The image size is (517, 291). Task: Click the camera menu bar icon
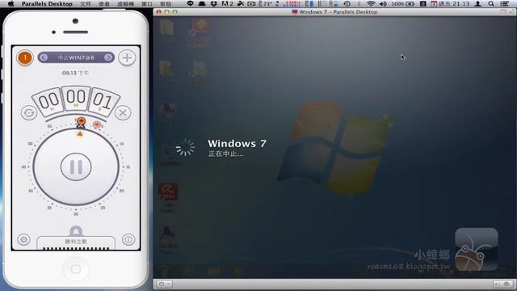point(251,4)
